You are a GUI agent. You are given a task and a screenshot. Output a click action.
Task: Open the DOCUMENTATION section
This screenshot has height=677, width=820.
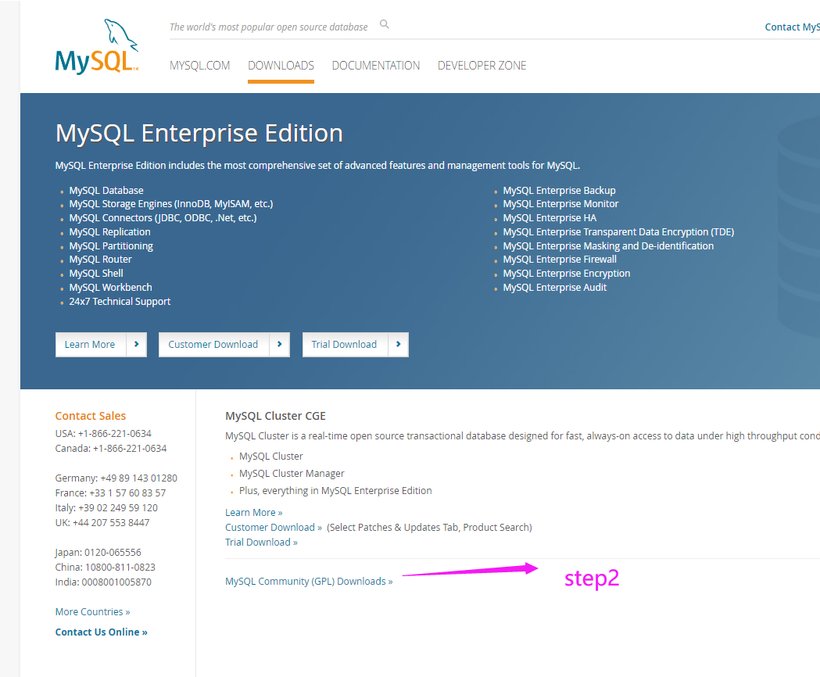click(375, 66)
